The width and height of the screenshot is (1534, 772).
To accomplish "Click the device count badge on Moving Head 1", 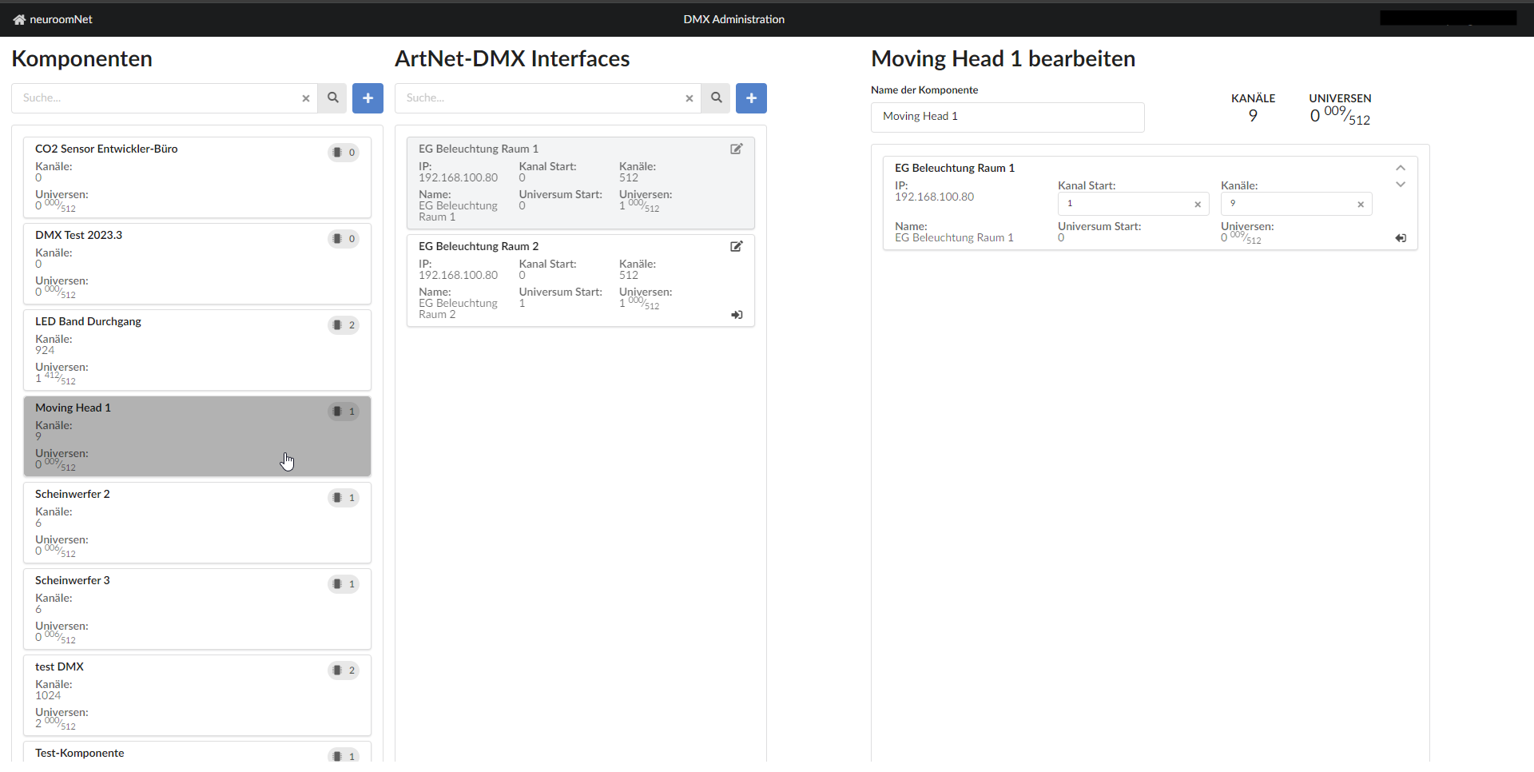I will click(x=343, y=411).
